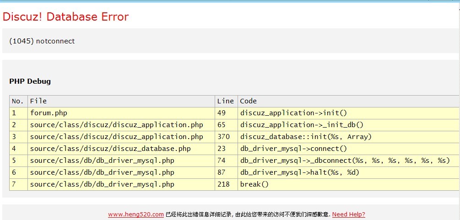Screen dimensions: 460x220
Task: Click the No. column header
Action: coord(18,101)
